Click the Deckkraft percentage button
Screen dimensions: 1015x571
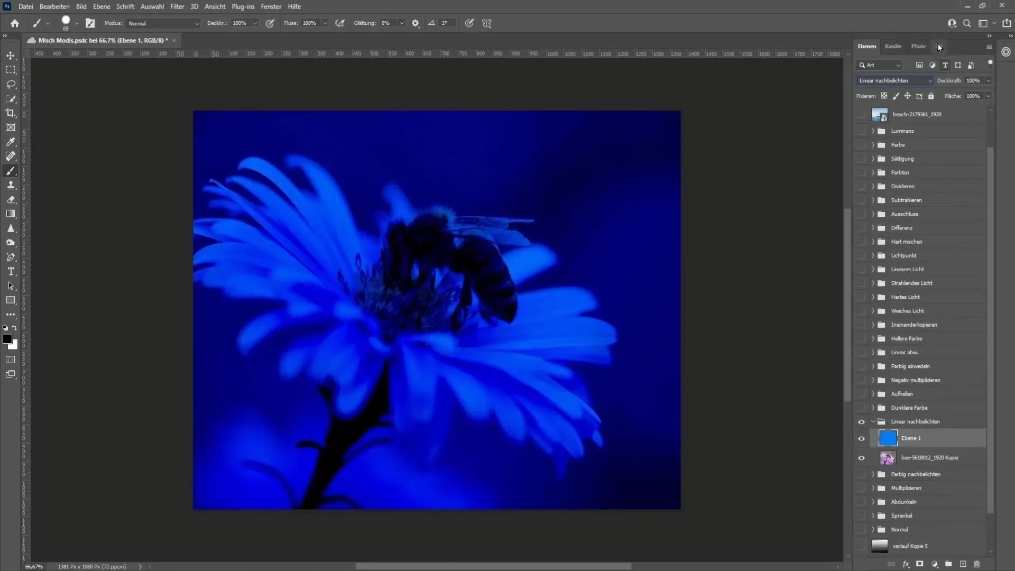973,79
